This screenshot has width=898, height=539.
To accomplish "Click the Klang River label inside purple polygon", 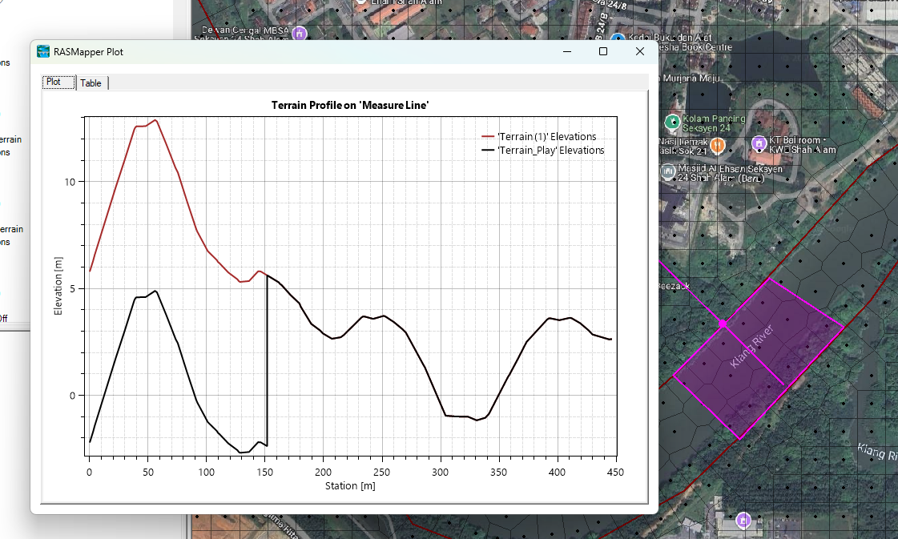I will pyautogui.click(x=751, y=346).
